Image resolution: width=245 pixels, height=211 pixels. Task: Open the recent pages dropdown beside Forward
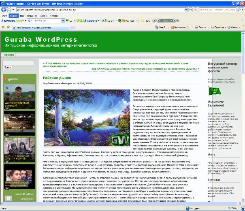pyautogui.click(x=13, y=10)
